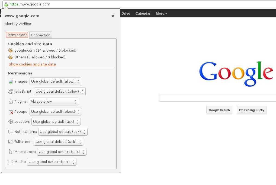Open the JavaScript permission dropdown
The height and width of the screenshot is (185, 276).
pyautogui.click(x=60, y=91)
